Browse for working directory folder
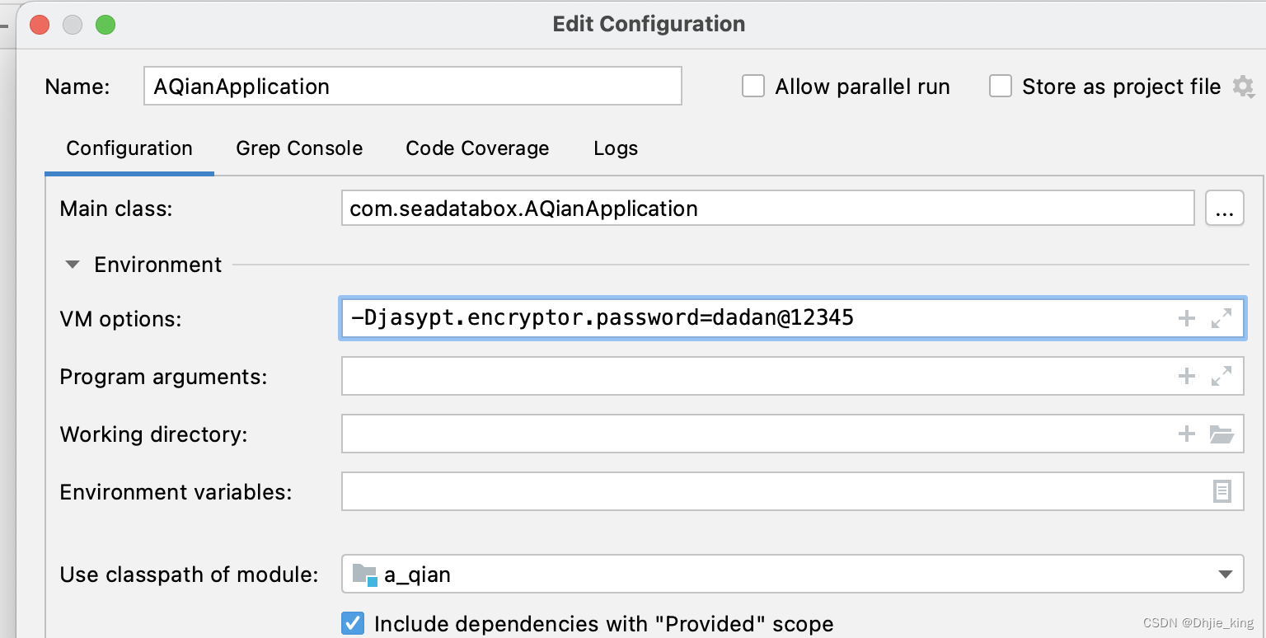 coord(1221,434)
